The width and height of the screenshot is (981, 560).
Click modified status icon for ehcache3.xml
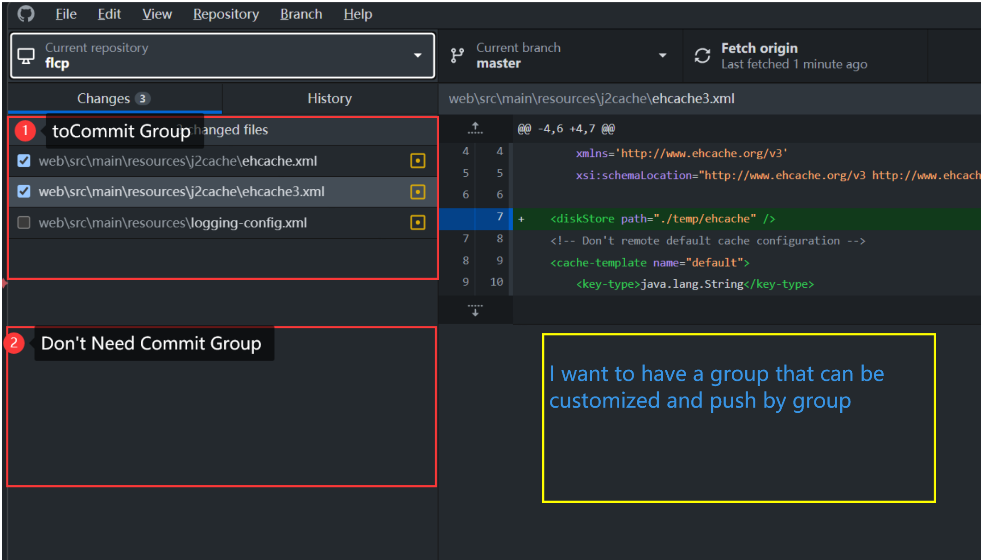[418, 192]
